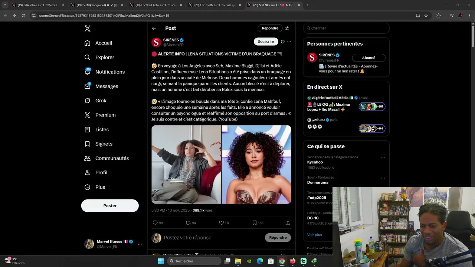475x267 pixels.
Task: Open SIRÈNES profile avatar on post
Action: pyautogui.click(x=156, y=42)
